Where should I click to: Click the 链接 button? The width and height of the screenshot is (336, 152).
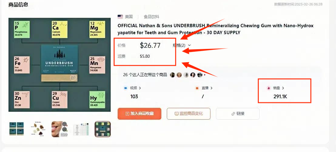pyautogui.click(x=238, y=114)
